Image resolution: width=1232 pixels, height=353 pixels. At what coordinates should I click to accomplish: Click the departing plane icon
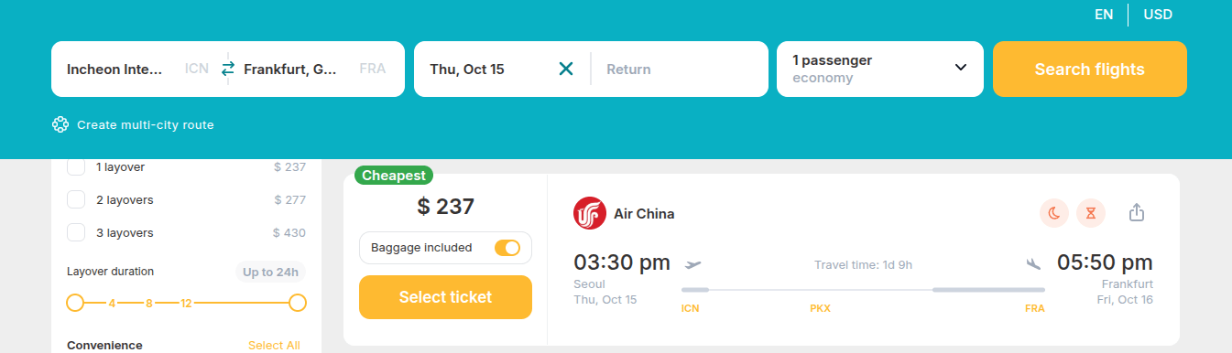(692, 264)
